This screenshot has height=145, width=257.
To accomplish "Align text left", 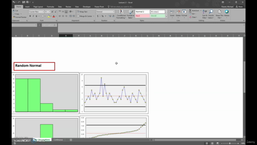I will coord(60,16).
